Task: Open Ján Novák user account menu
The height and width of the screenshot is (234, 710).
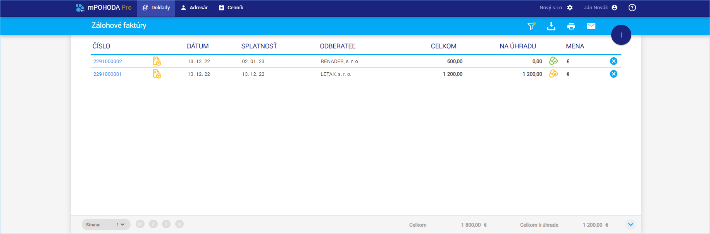Action: [x=600, y=8]
